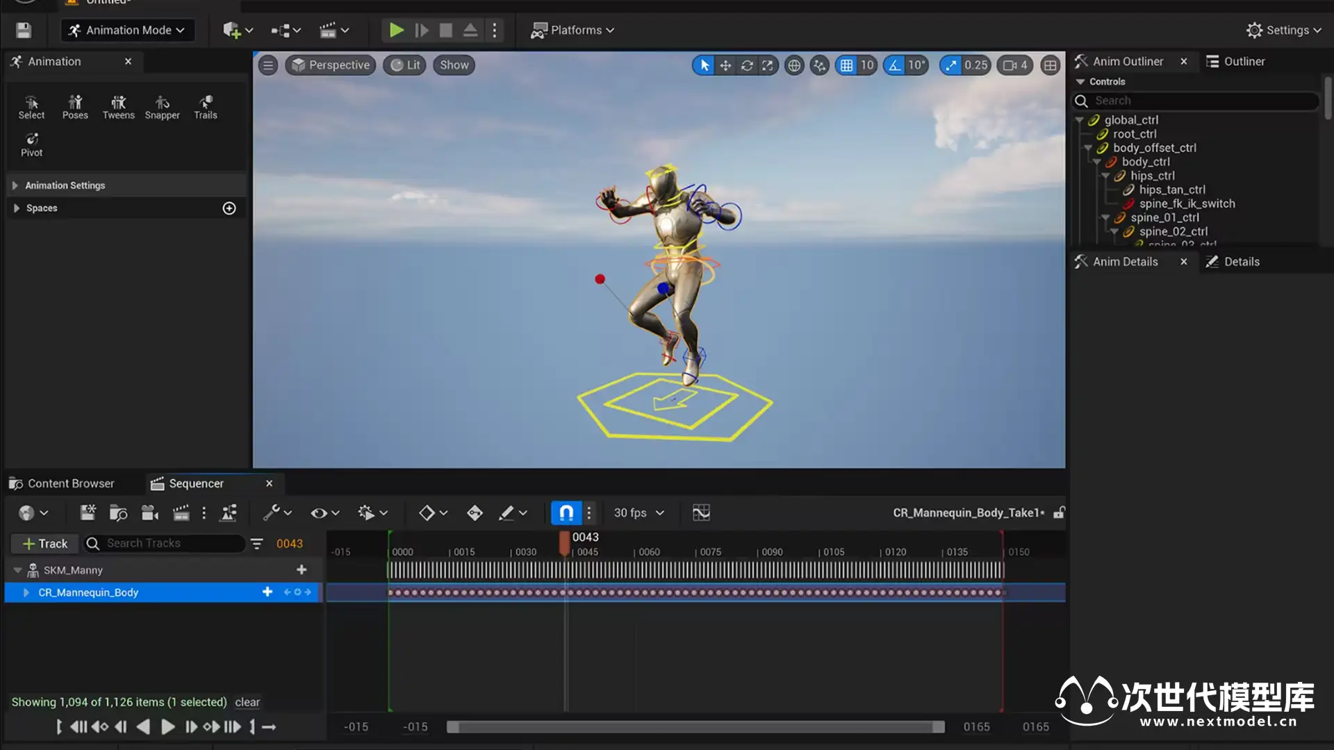
Task: Toggle rotation angle snapping in viewport
Action: (x=895, y=65)
